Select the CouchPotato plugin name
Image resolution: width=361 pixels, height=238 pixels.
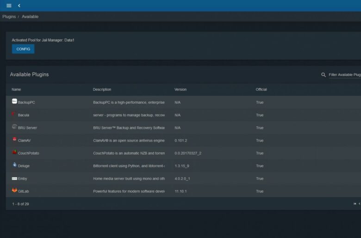tap(29, 153)
